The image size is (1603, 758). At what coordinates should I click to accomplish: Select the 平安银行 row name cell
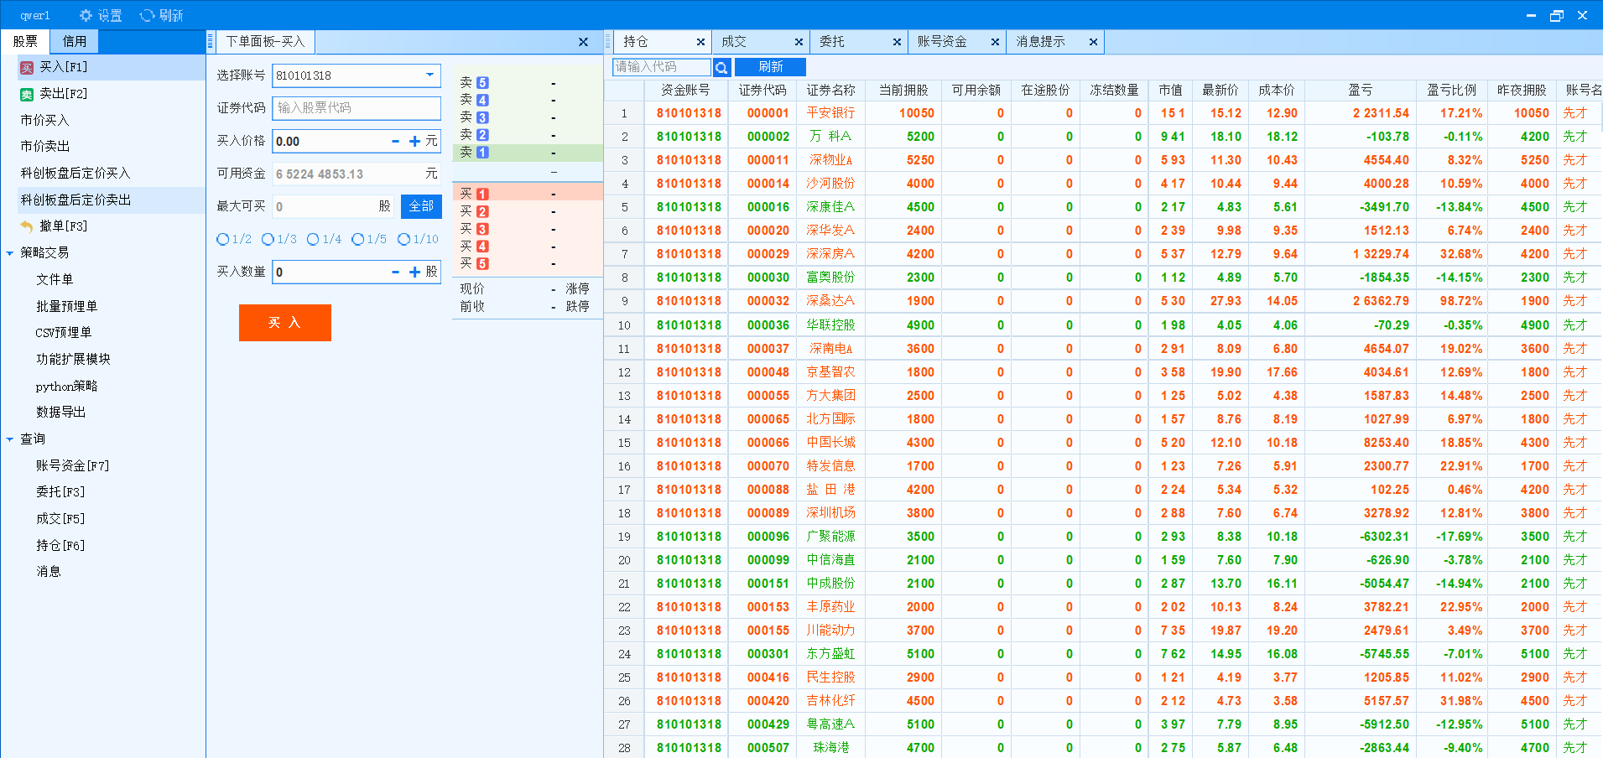pos(831,113)
